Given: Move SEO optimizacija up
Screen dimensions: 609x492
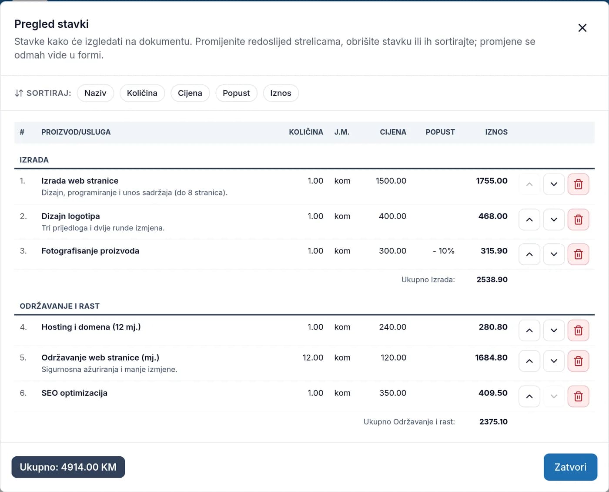Looking at the screenshot, I should tap(529, 396).
